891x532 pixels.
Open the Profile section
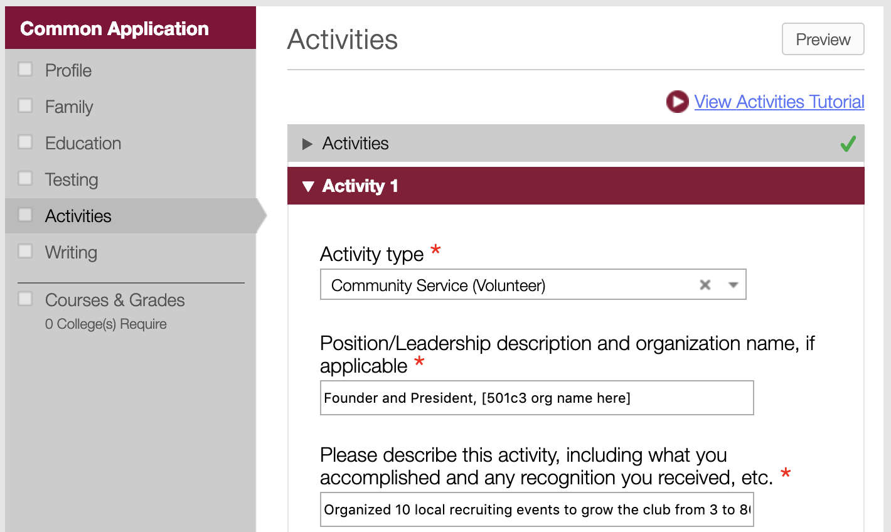(68, 70)
